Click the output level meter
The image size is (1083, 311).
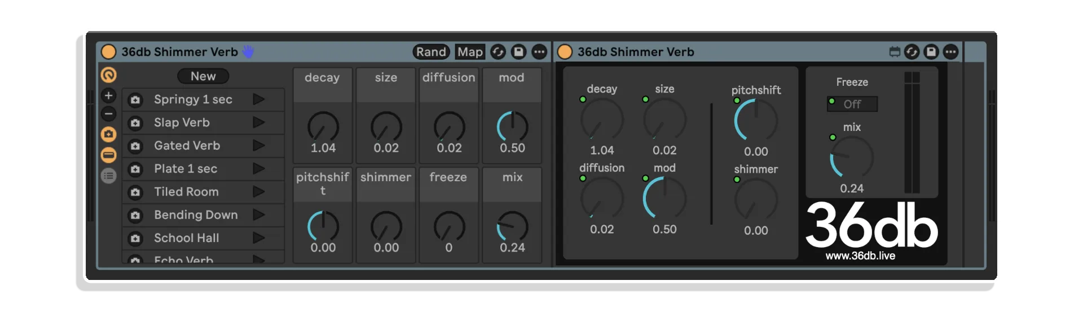912,133
